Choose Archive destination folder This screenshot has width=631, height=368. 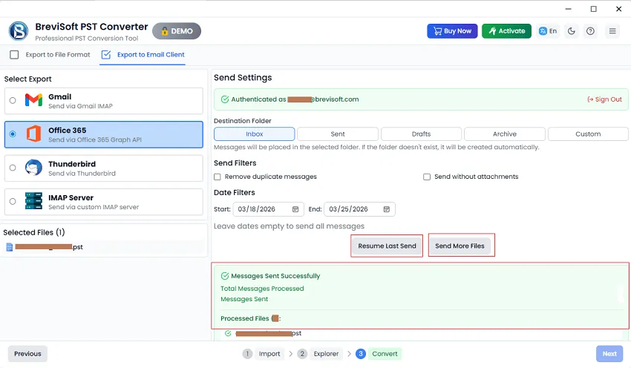click(x=505, y=134)
